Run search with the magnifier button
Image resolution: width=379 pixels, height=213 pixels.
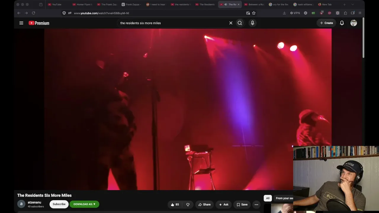click(240, 23)
